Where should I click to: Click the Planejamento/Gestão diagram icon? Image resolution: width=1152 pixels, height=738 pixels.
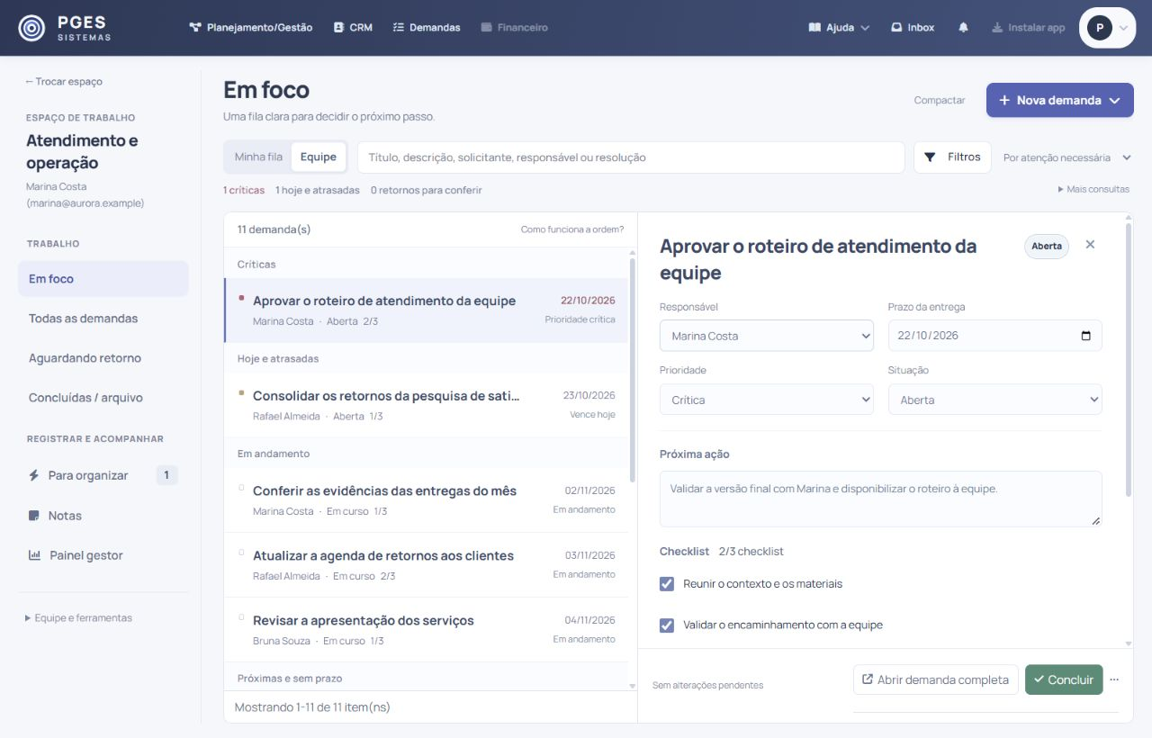click(194, 28)
